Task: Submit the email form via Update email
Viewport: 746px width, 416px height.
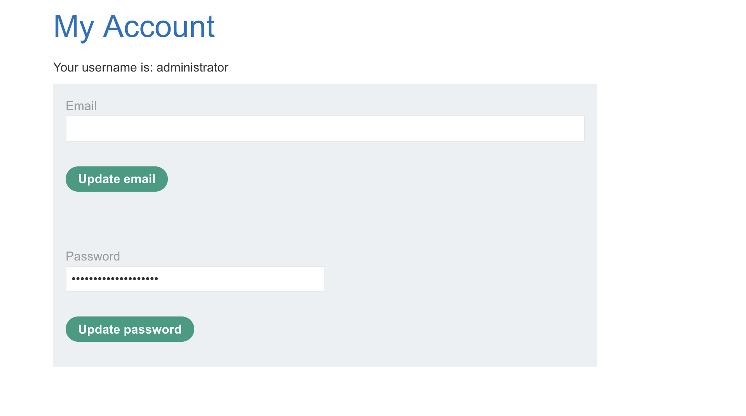Action: click(117, 179)
